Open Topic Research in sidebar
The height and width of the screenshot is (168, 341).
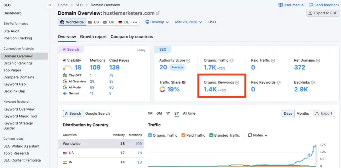pos(16,153)
